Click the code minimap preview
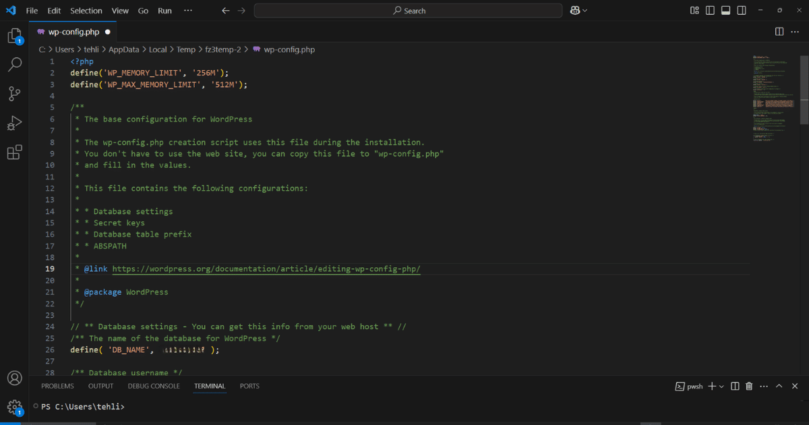Screen dimensions: 809x425 pyautogui.click(x=773, y=99)
